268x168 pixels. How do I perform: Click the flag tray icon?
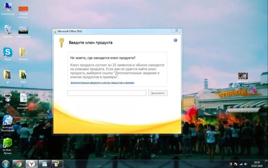236,164
